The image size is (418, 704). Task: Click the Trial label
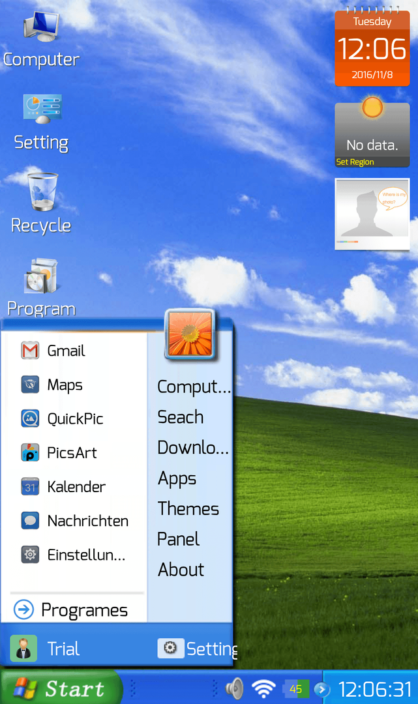63,649
